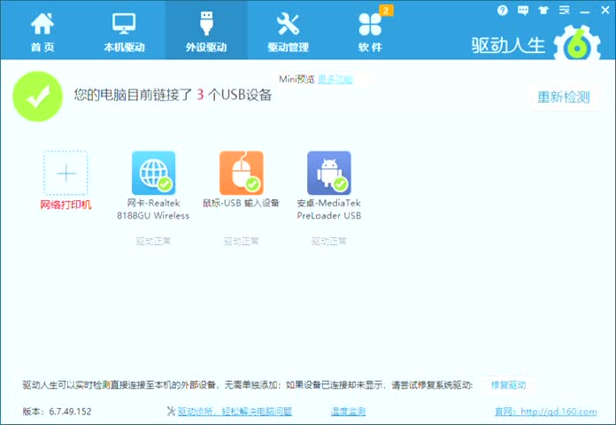Image resolution: width=616 pixels, height=425 pixels.
Task: Click the green checkmark status circle
Action: (x=38, y=97)
